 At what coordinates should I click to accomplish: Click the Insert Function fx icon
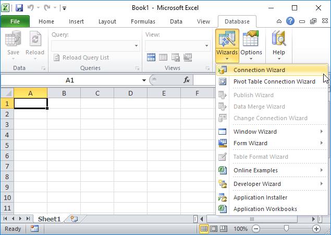187,80
